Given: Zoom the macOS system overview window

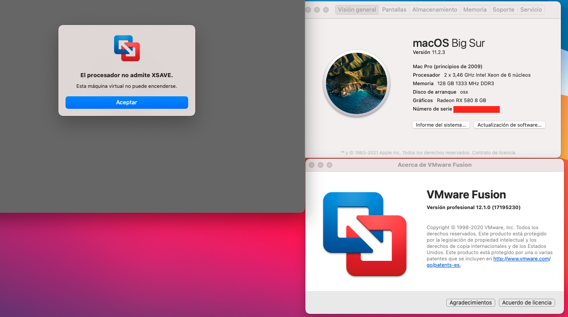Looking at the screenshot, I should 326,10.
